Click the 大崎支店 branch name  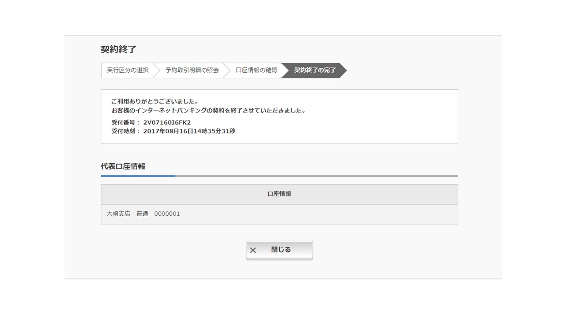[x=118, y=214]
